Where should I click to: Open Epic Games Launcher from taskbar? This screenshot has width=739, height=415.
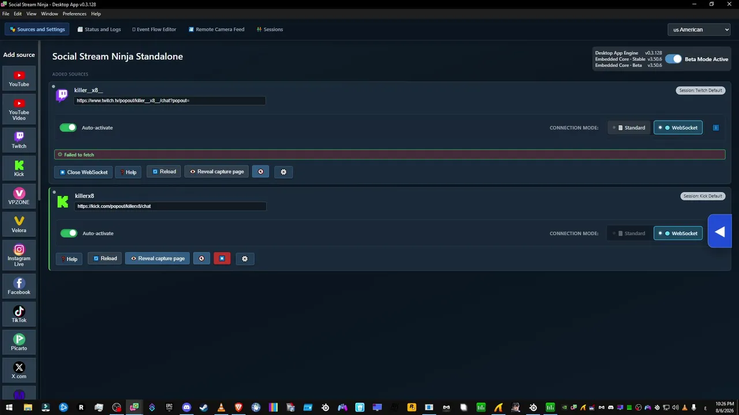point(169,408)
